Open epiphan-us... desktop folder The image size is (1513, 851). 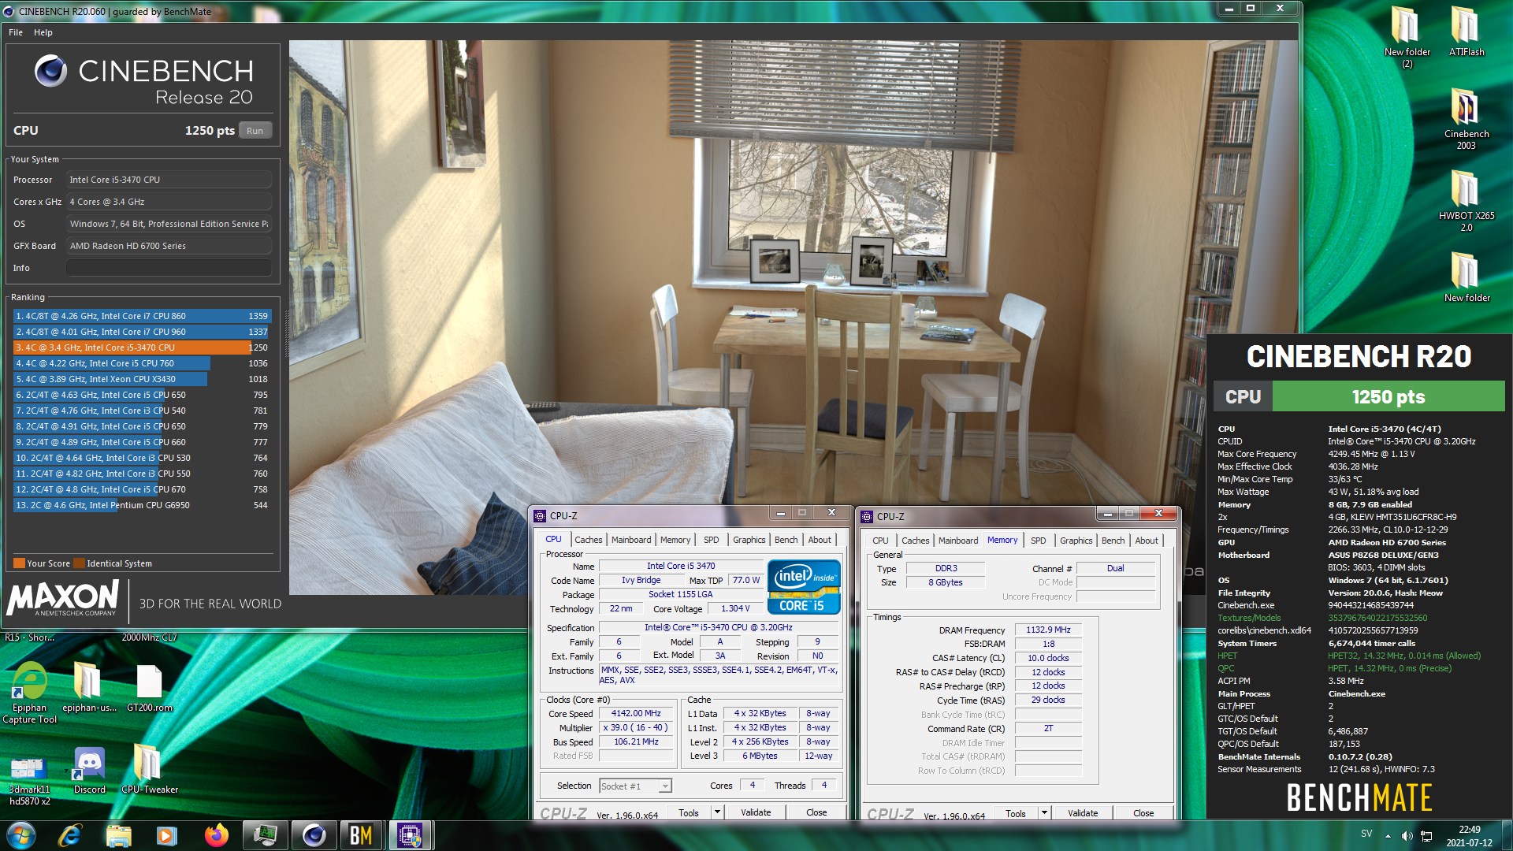click(x=88, y=687)
